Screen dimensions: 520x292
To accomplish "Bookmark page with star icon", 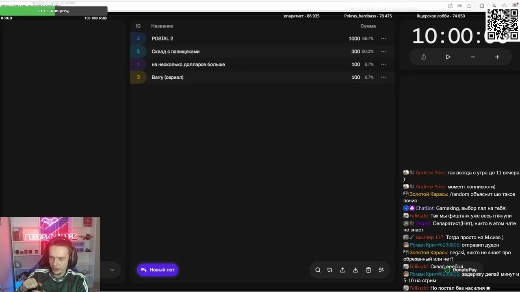I will (469, 6).
